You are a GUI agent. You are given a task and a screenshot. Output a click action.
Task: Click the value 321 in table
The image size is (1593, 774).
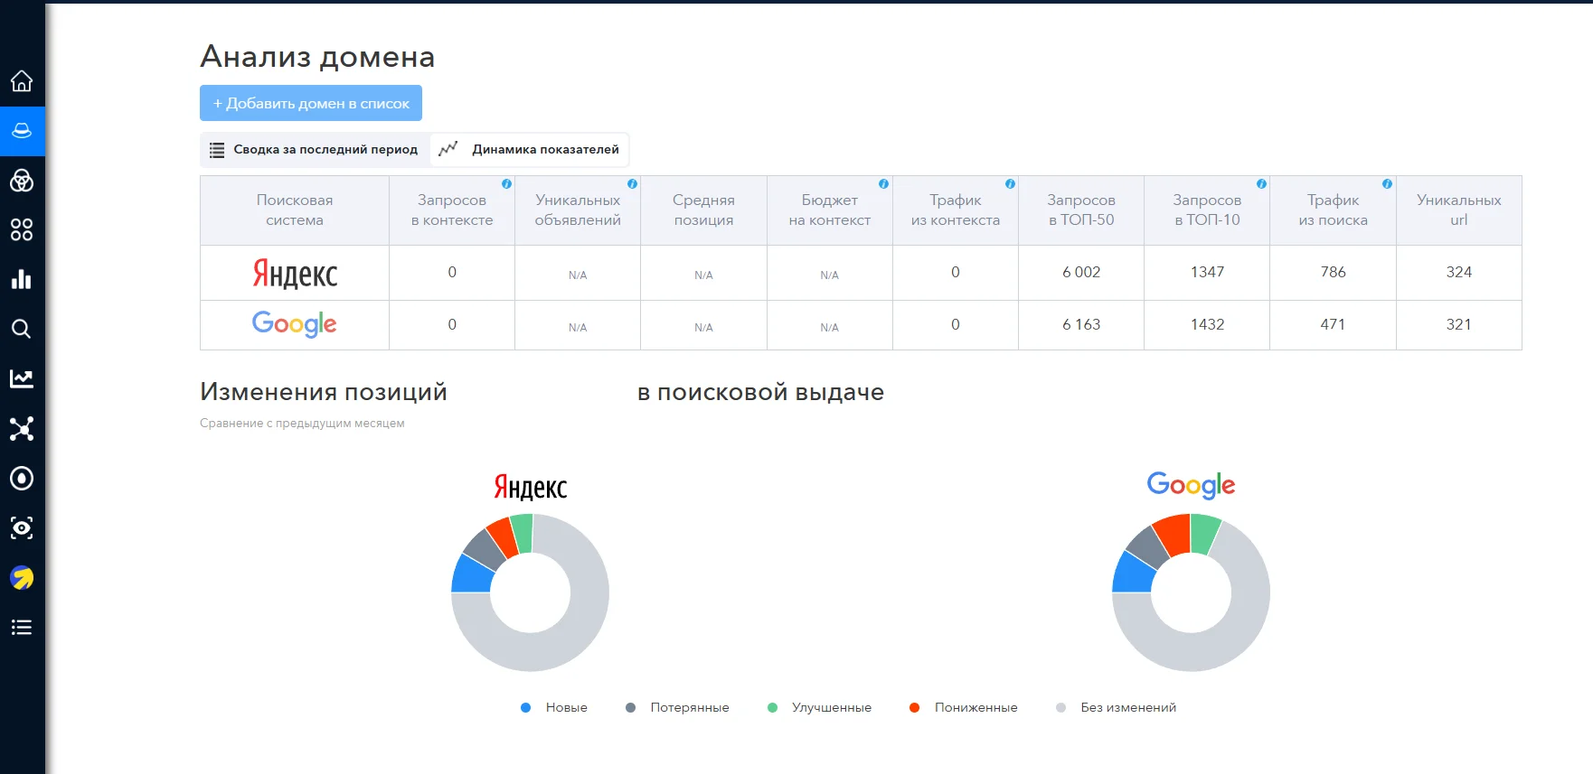(x=1459, y=324)
